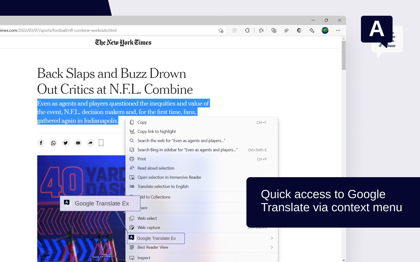Image resolution: width=420 pixels, height=262 pixels.
Task: Save article with bookmark icon
Action: coord(101,143)
